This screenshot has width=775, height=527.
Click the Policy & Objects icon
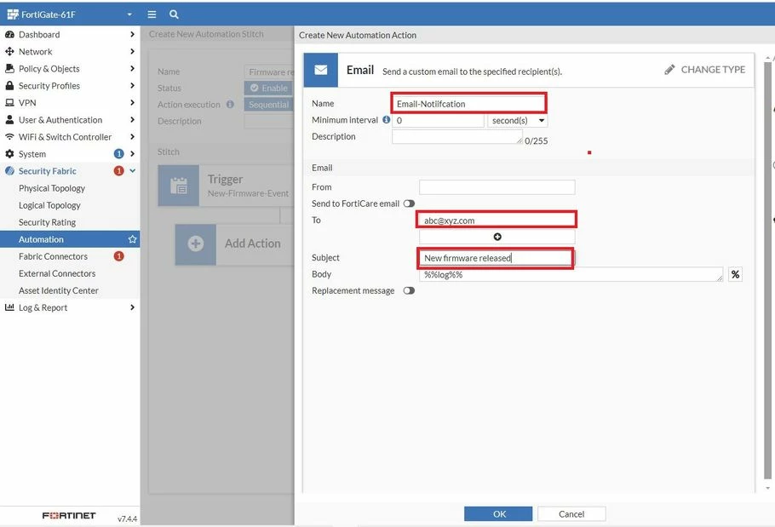coord(9,69)
